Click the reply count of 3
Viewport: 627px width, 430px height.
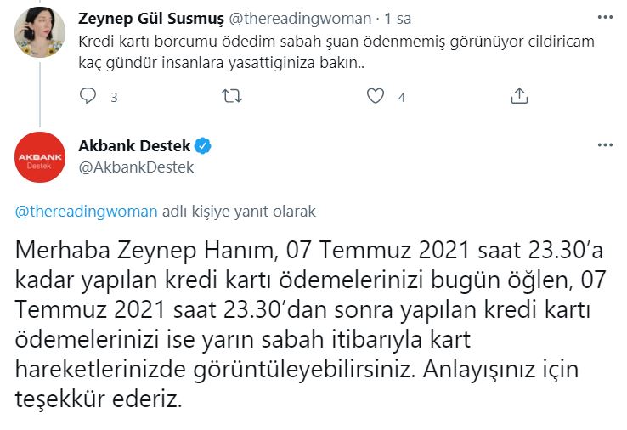pos(114,98)
